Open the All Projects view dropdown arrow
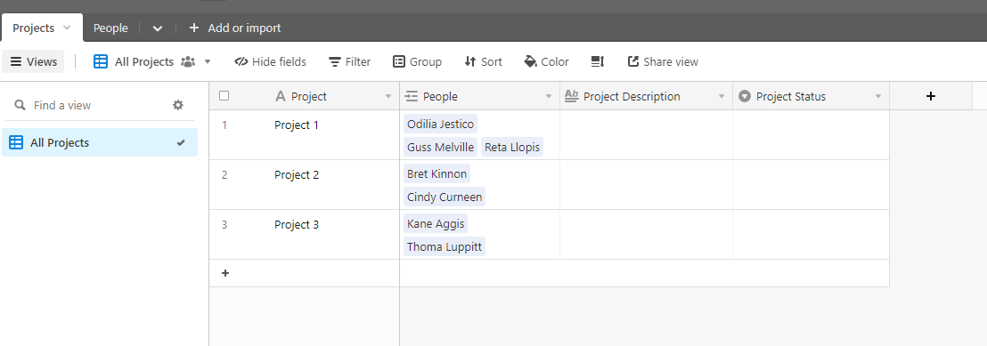The height and width of the screenshot is (346, 987). click(x=208, y=61)
